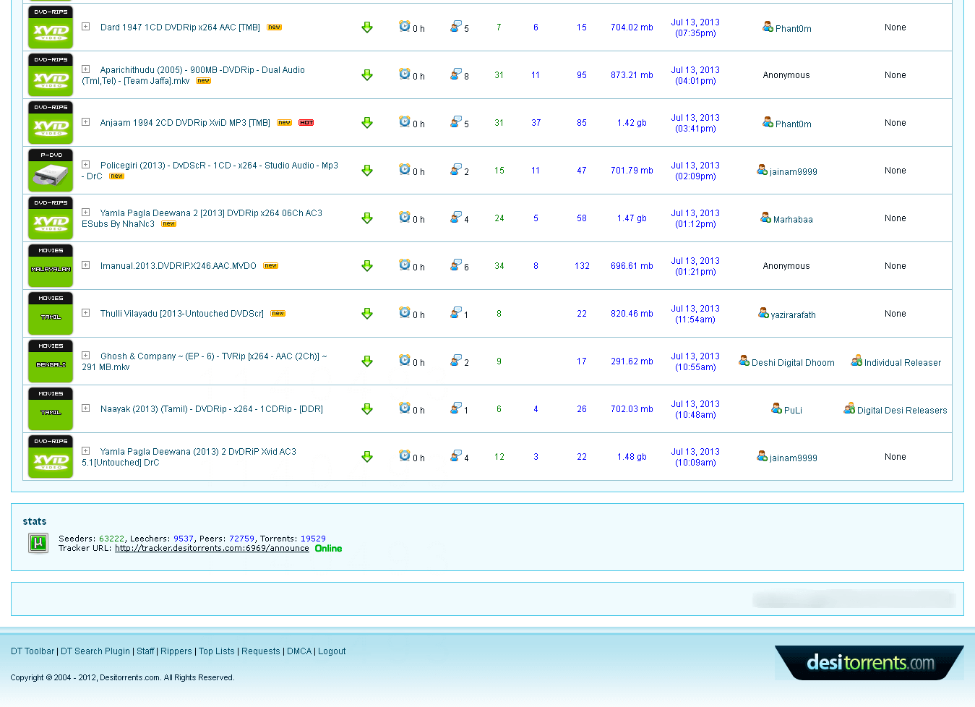Click leechers count 37 for Anjaam 1994
This screenshot has width=975, height=707.
[536, 123]
